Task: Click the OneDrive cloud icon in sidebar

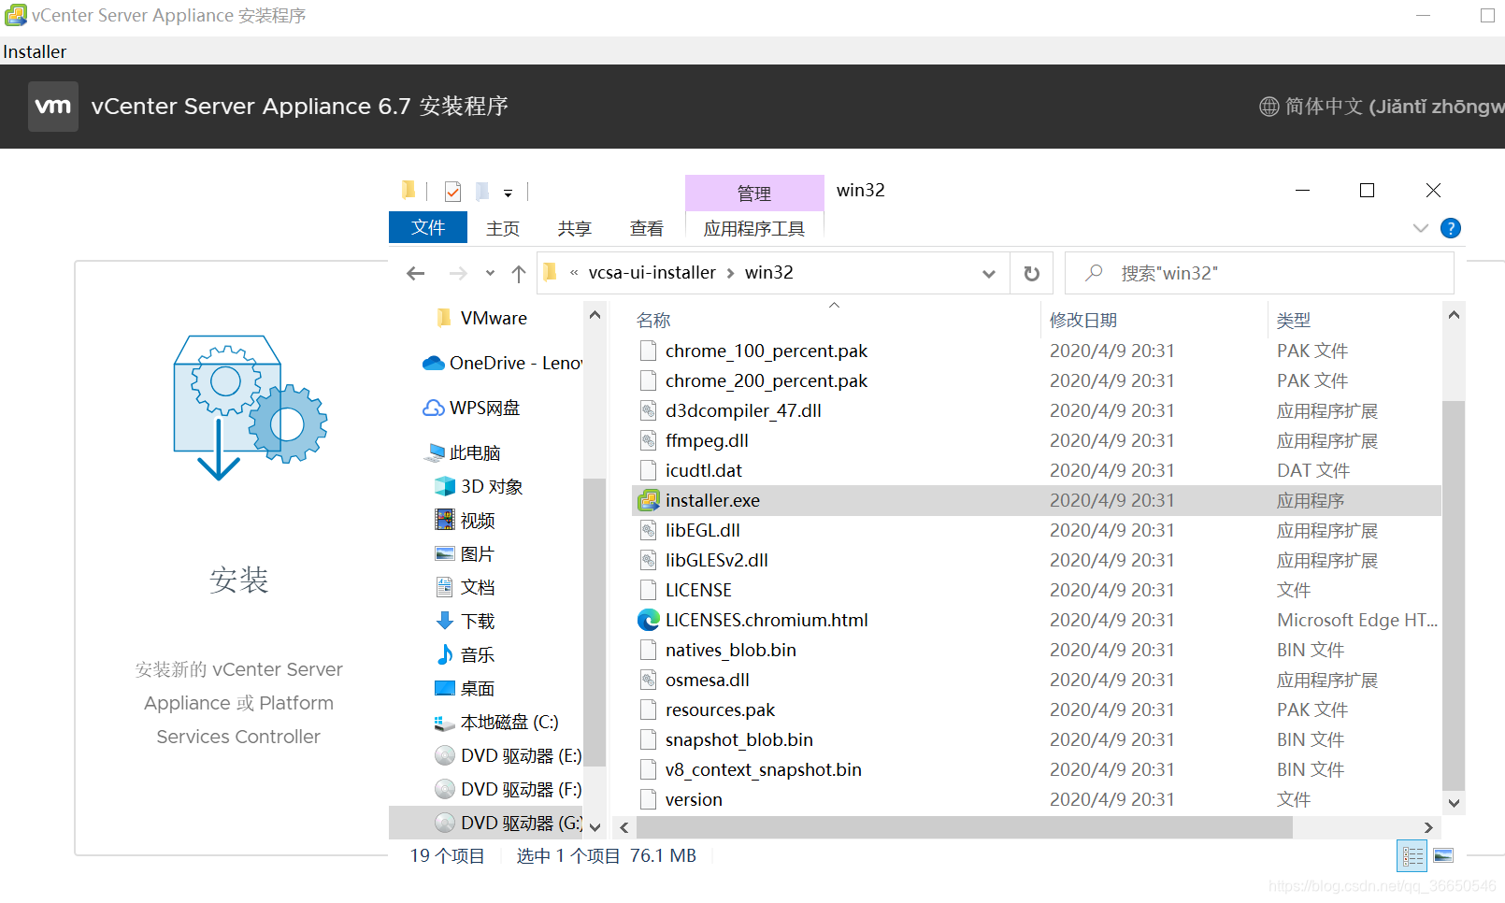Action: pos(433,363)
